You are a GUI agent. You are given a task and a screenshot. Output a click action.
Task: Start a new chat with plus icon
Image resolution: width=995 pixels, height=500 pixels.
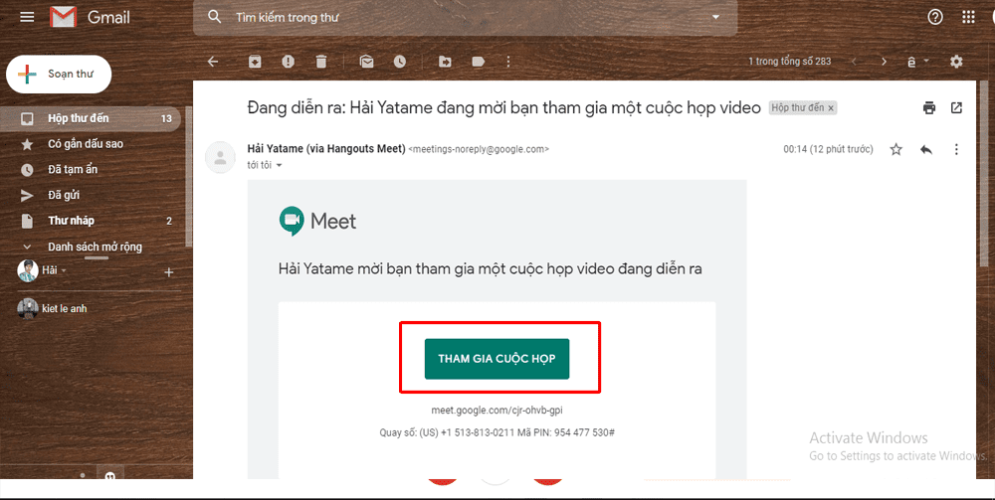(x=169, y=272)
